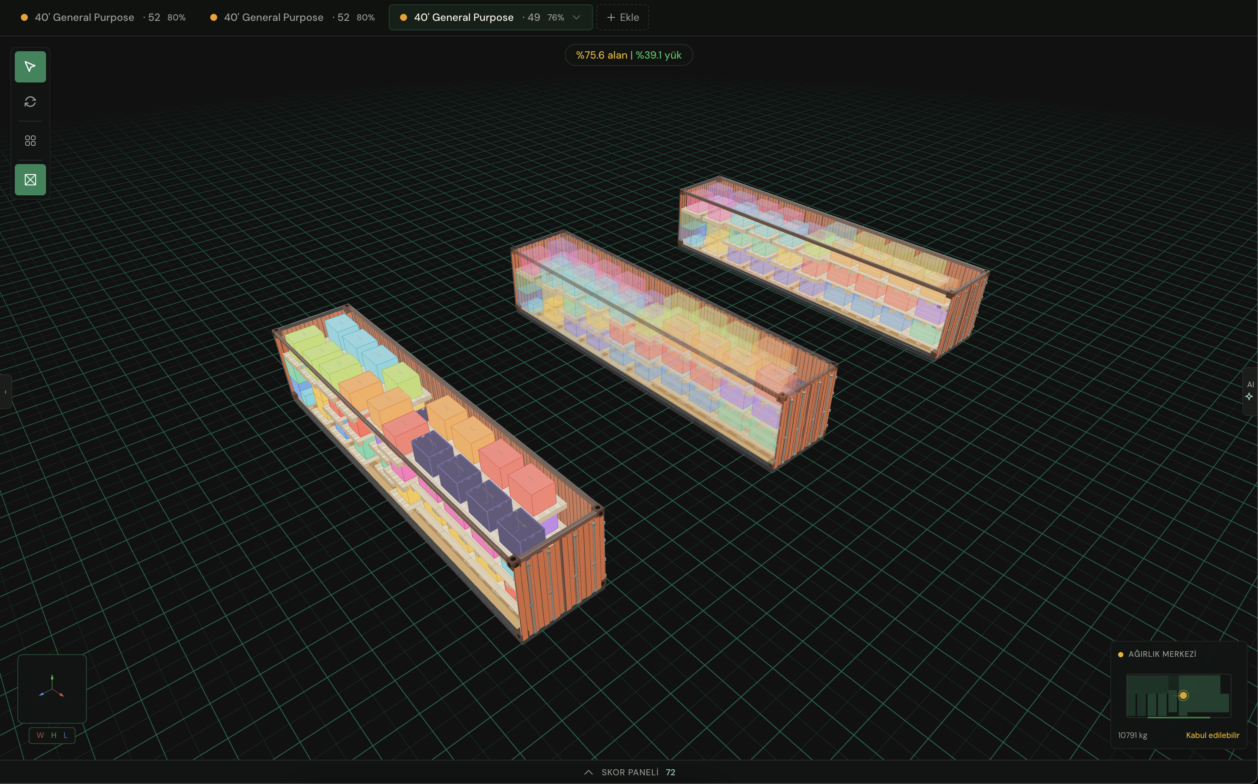Select the farthest transparent container in 3D view

834,267
